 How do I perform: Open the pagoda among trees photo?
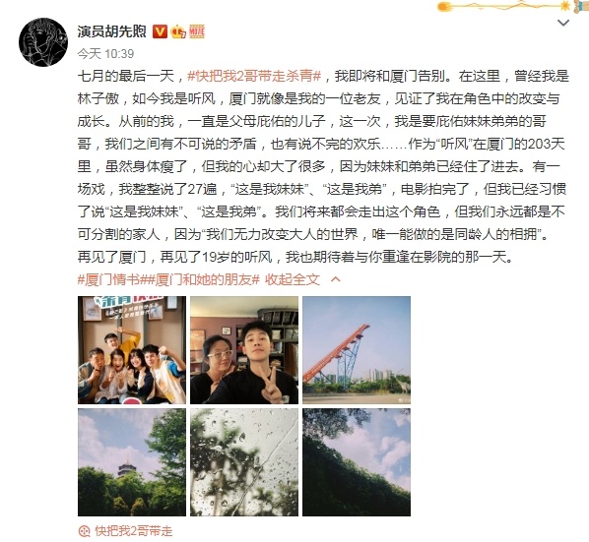(x=132, y=462)
